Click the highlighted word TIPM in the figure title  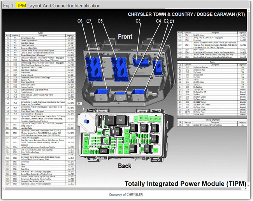point(21,6)
